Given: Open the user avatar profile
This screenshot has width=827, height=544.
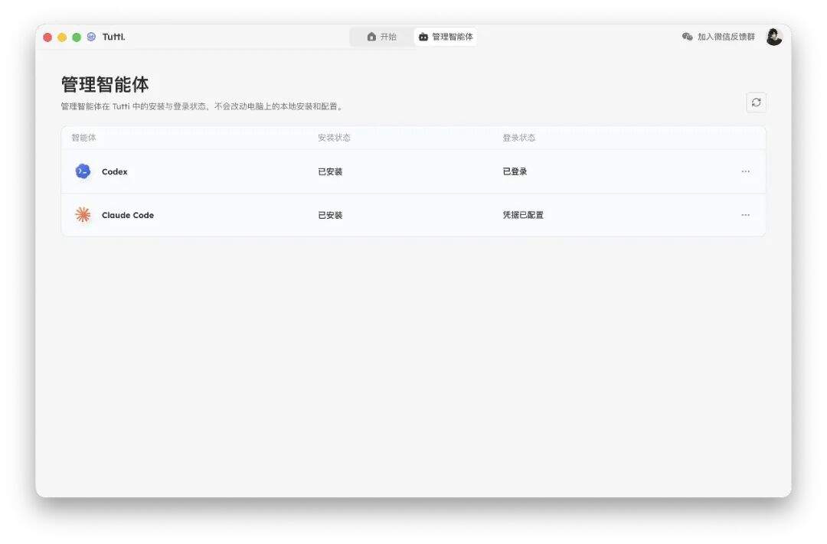Looking at the screenshot, I should click(773, 37).
